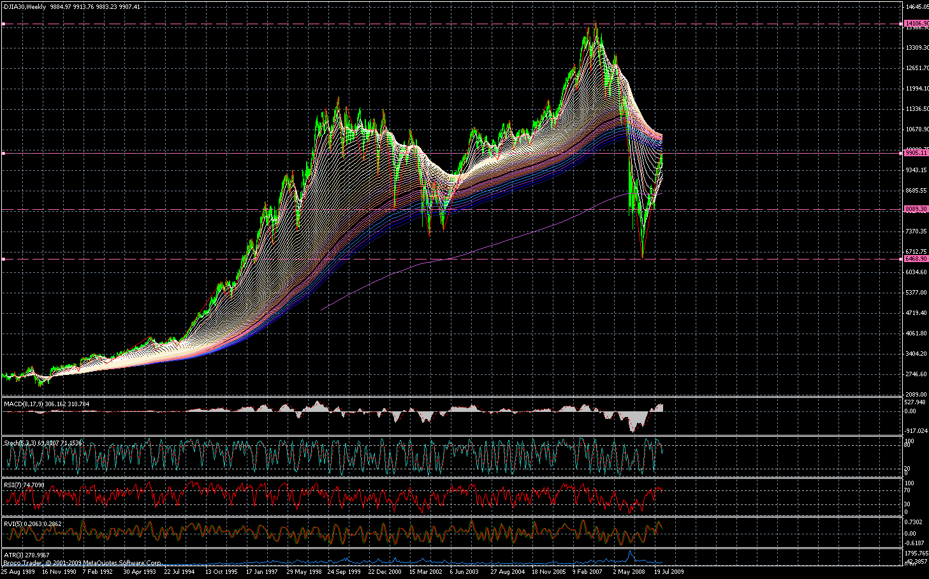
Task: Click the 13 Oct 1995 date label
Action: pos(221,572)
